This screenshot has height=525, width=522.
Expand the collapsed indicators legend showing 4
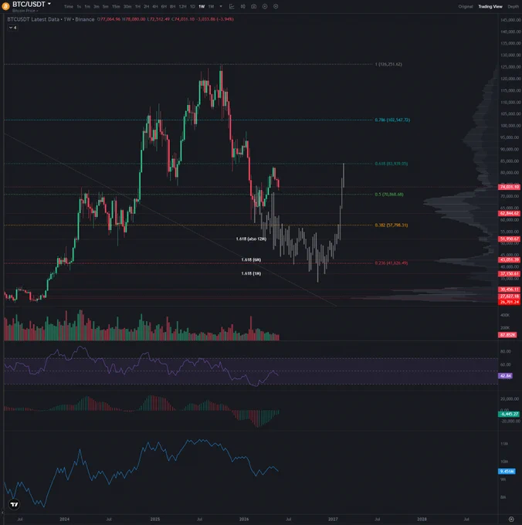pyautogui.click(x=12, y=28)
